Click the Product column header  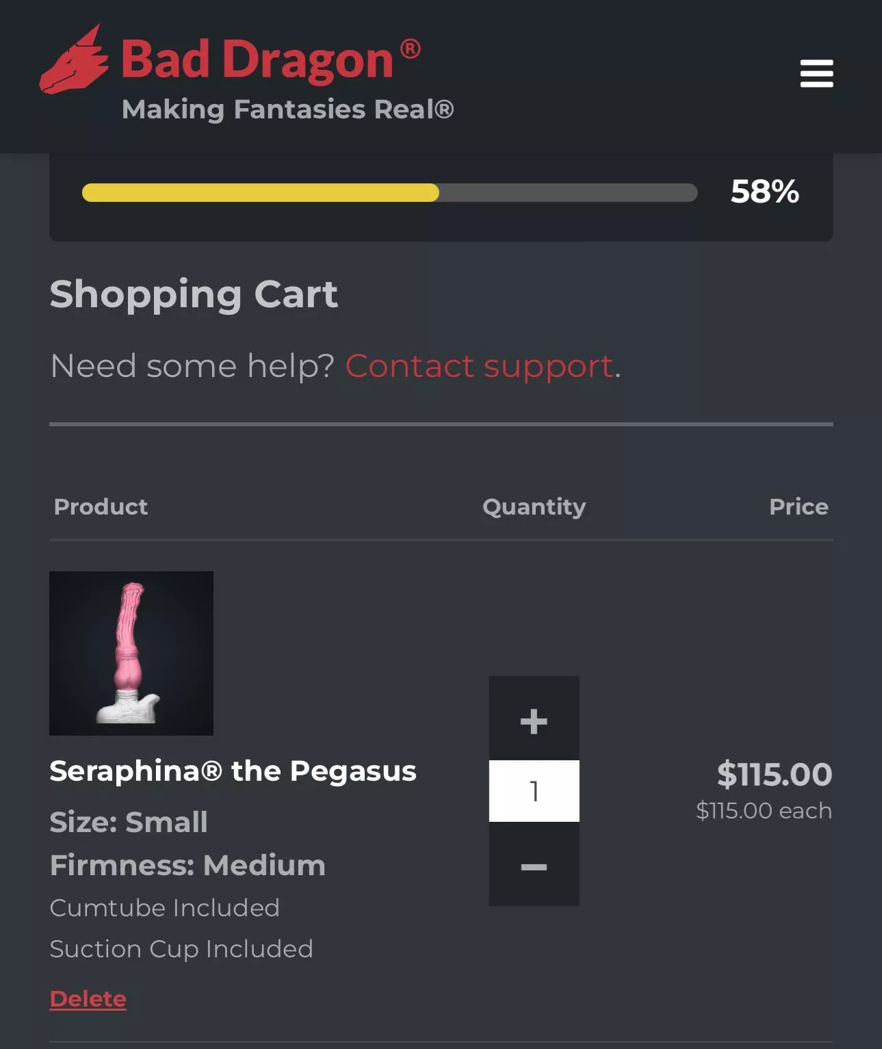point(101,506)
